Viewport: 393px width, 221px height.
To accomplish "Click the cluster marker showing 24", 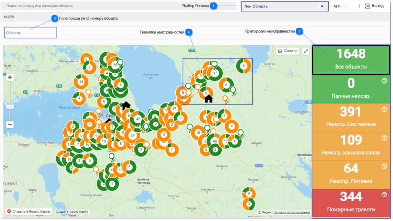I will [132, 136].
